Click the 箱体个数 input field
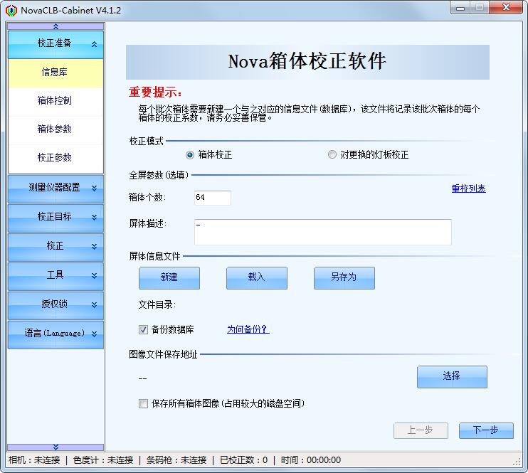This screenshot has width=528, height=473. click(x=212, y=198)
